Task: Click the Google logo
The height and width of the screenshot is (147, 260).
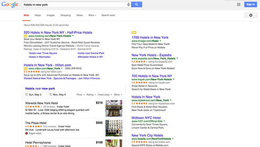Action: point(10,4)
